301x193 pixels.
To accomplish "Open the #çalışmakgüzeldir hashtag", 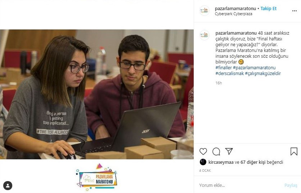I will click(263, 73).
